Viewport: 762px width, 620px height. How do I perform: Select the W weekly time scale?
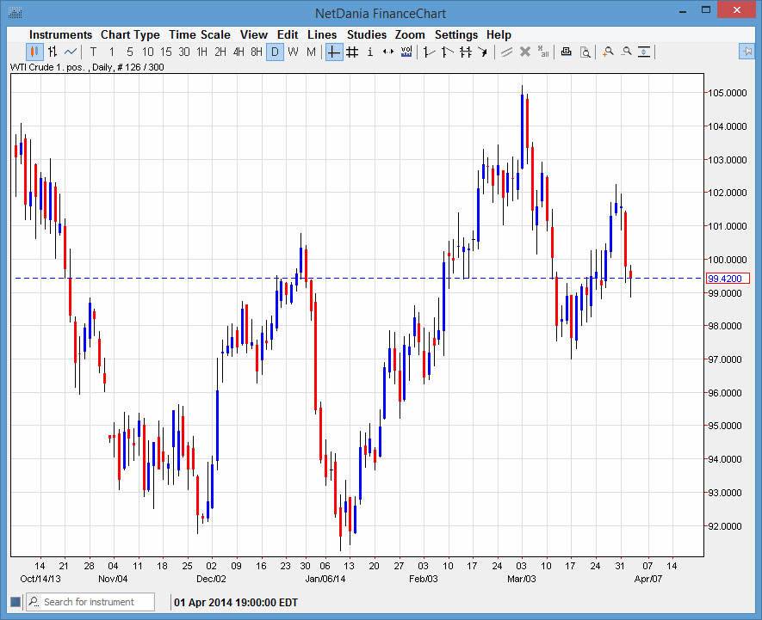coord(293,52)
